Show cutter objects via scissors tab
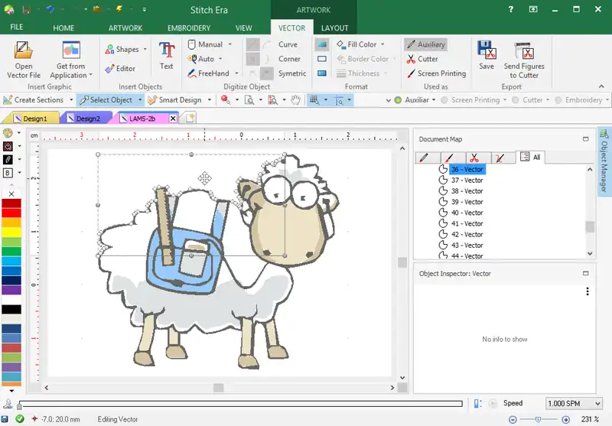The image size is (612, 426). [474, 158]
